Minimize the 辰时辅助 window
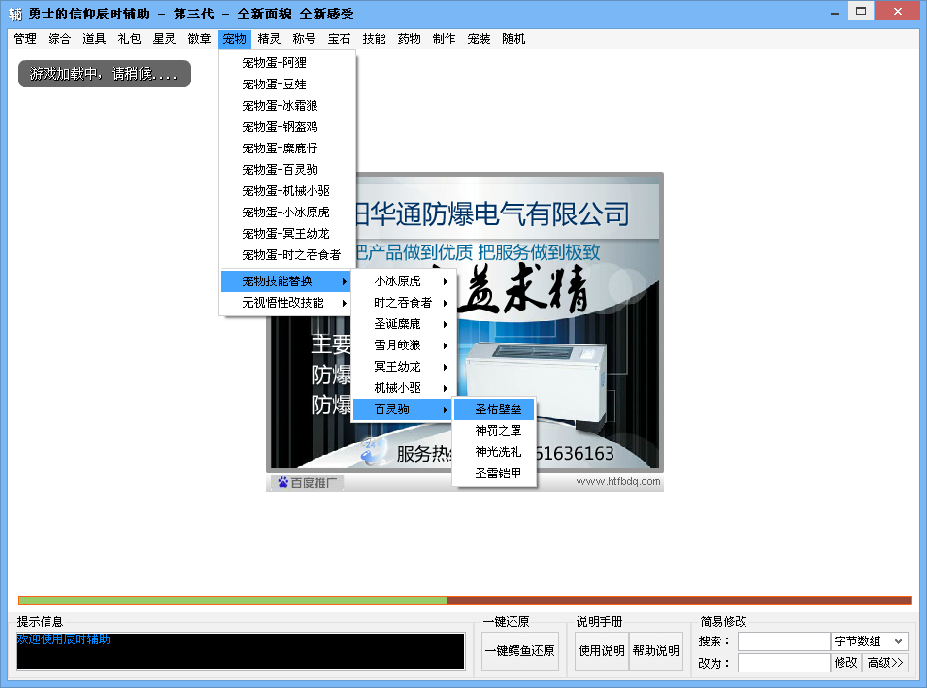Image resolution: width=927 pixels, height=688 pixels. [x=835, y=13]
